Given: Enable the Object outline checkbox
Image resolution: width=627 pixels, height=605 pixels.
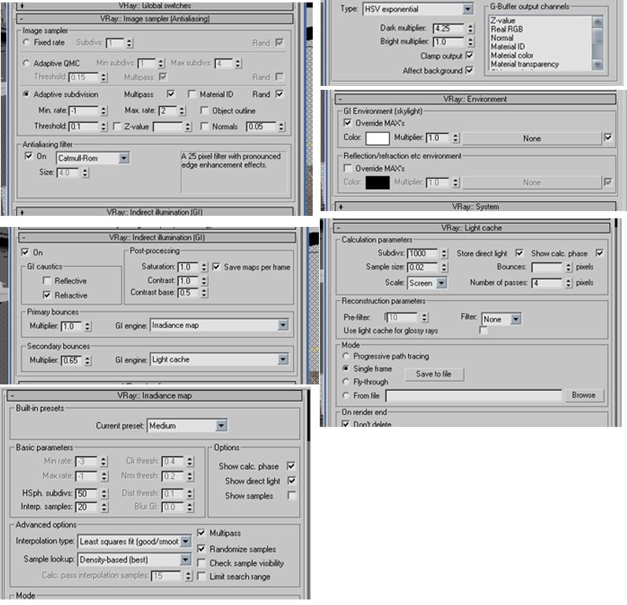Looking at the screenshot, I should (x=204, y=110).
